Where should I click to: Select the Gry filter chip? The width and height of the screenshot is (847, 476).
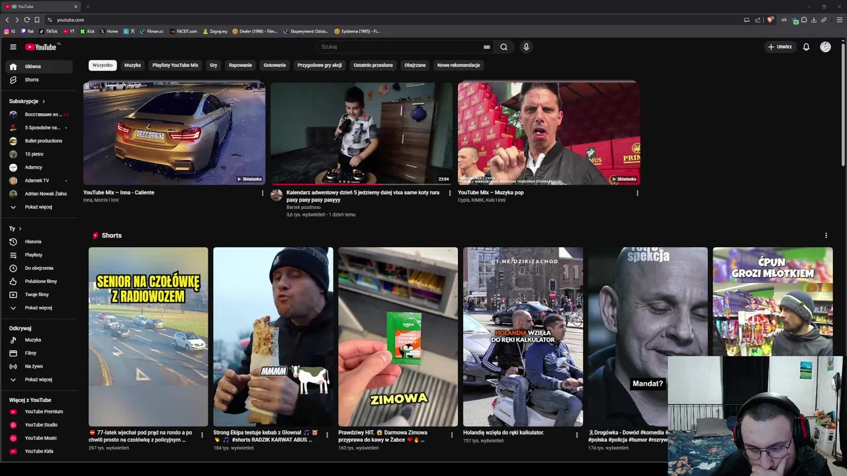pyautogui.click(x=213, y=65)
